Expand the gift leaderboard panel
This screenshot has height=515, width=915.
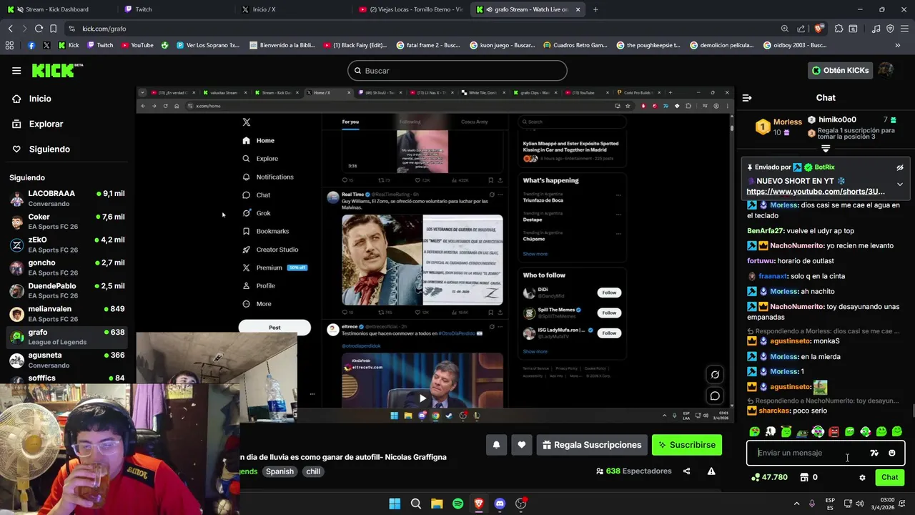pos(826,149)
